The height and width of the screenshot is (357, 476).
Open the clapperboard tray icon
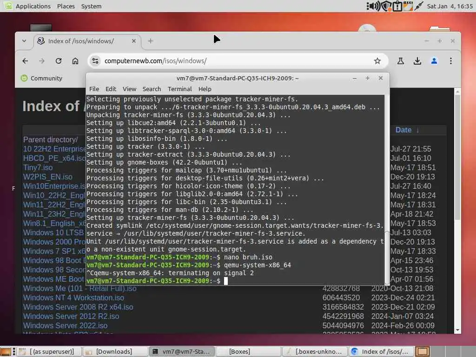[408, 6]
